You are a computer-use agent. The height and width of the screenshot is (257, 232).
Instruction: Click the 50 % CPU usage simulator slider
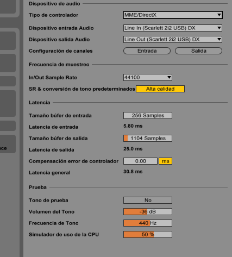pos(148,235)
